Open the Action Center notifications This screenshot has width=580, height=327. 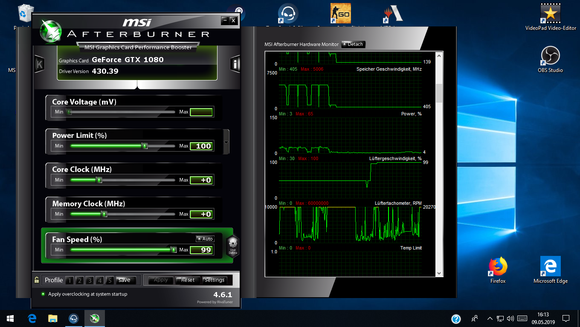(x=566, y=318)
